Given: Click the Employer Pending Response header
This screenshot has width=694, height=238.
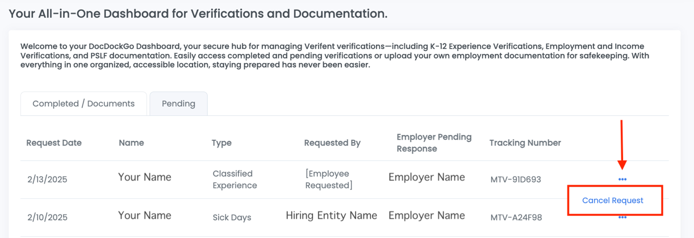Looking at the screenshot, I should 434,143.
